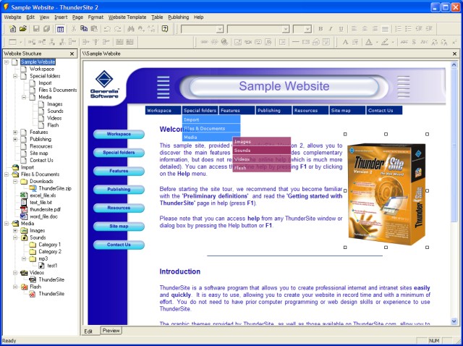Click the Cut scissors toolbar icon
The height and width of the screenshot is (346, 463).
point(74,29)
